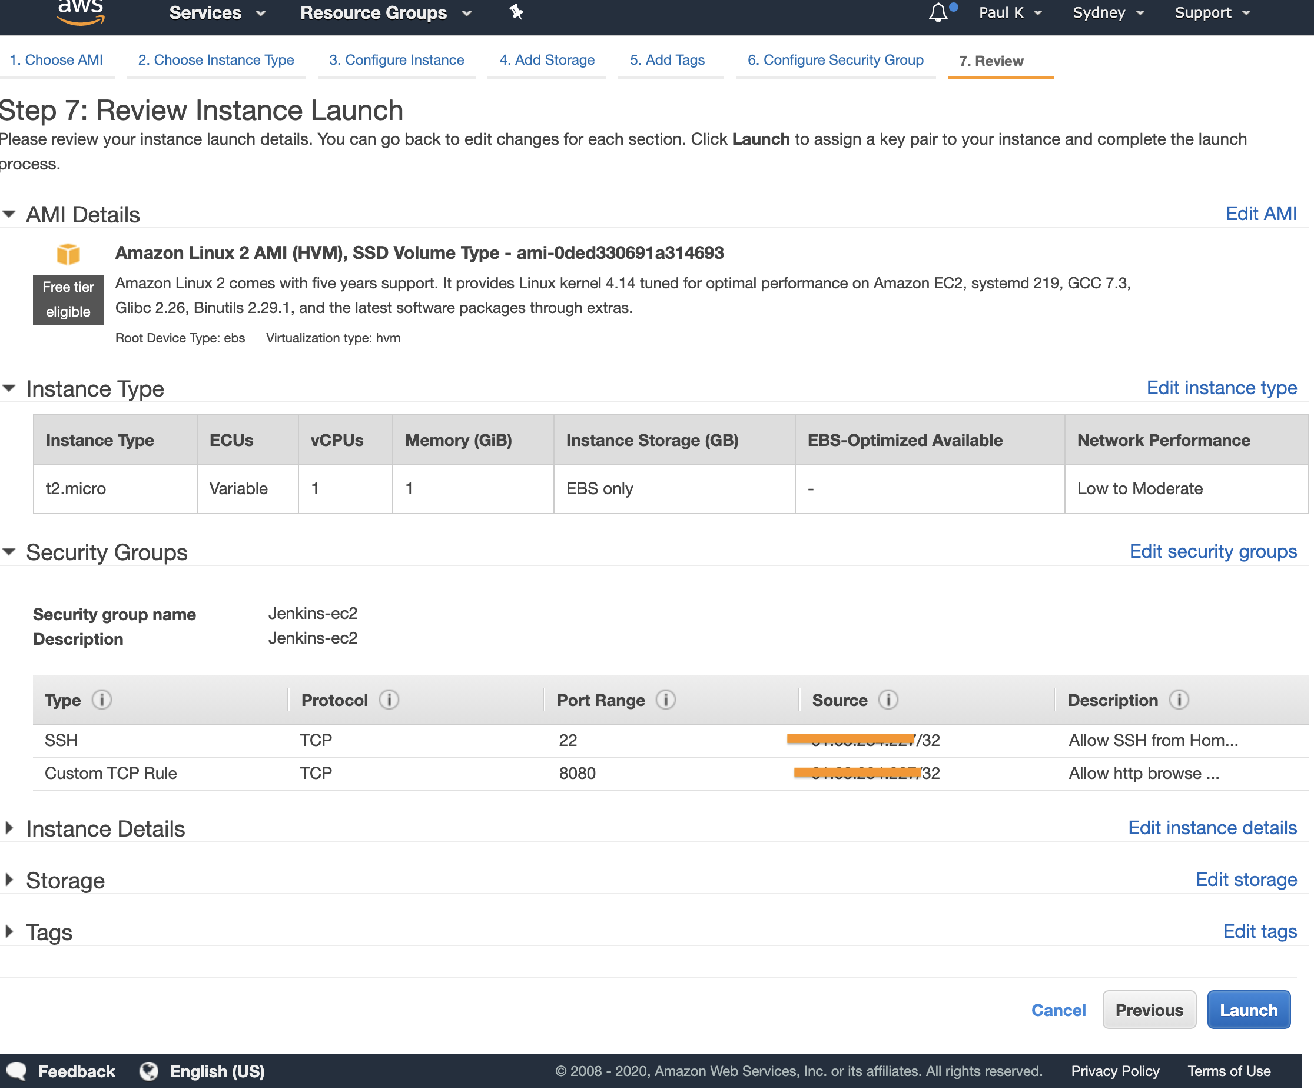Show info for Protocol column
The height and width of the screenshot is (1089, 1314).
pos(389,700)
